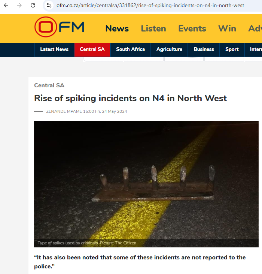262x274 pixels.
Task: Select the Business tab
Action: tap(204, 49)
